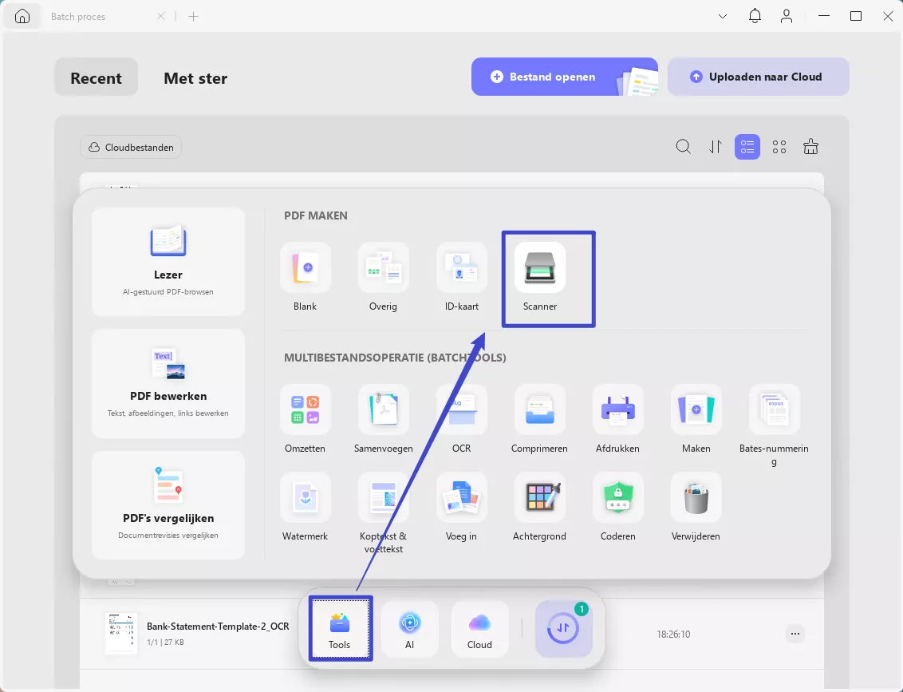Select the Batch proces tab
This screenshot has width=903, height=692.
(77, 16)
